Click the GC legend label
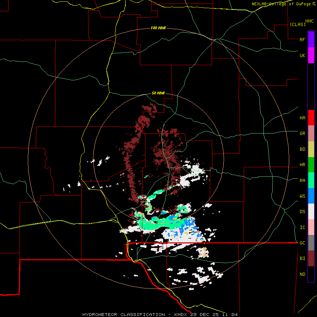Screen dimensions: 317x317 click(x=302, y=243)
